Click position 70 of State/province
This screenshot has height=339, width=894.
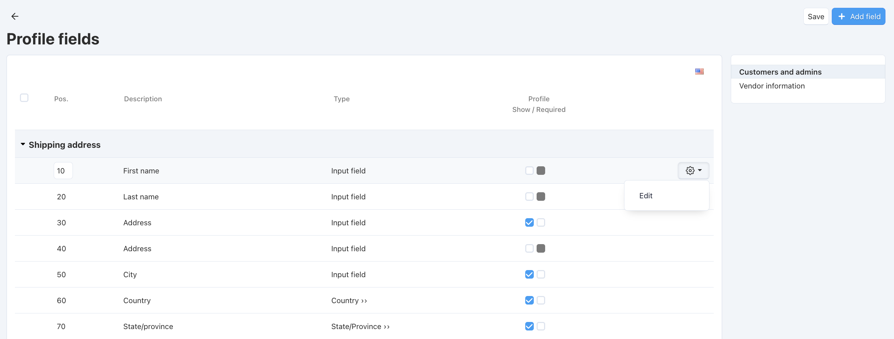tap(61, 327)
